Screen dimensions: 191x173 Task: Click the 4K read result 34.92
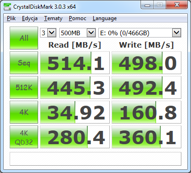click(75, 112)
